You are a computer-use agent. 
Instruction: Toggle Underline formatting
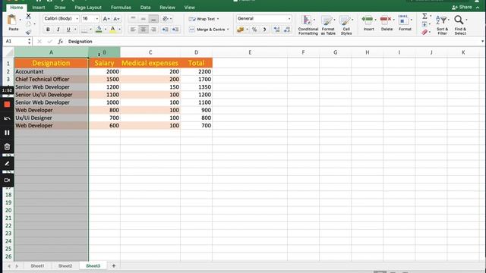[68, 30]
